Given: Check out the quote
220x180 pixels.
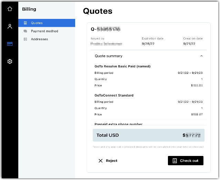Looking at the screenshot, I should [186, 161].
